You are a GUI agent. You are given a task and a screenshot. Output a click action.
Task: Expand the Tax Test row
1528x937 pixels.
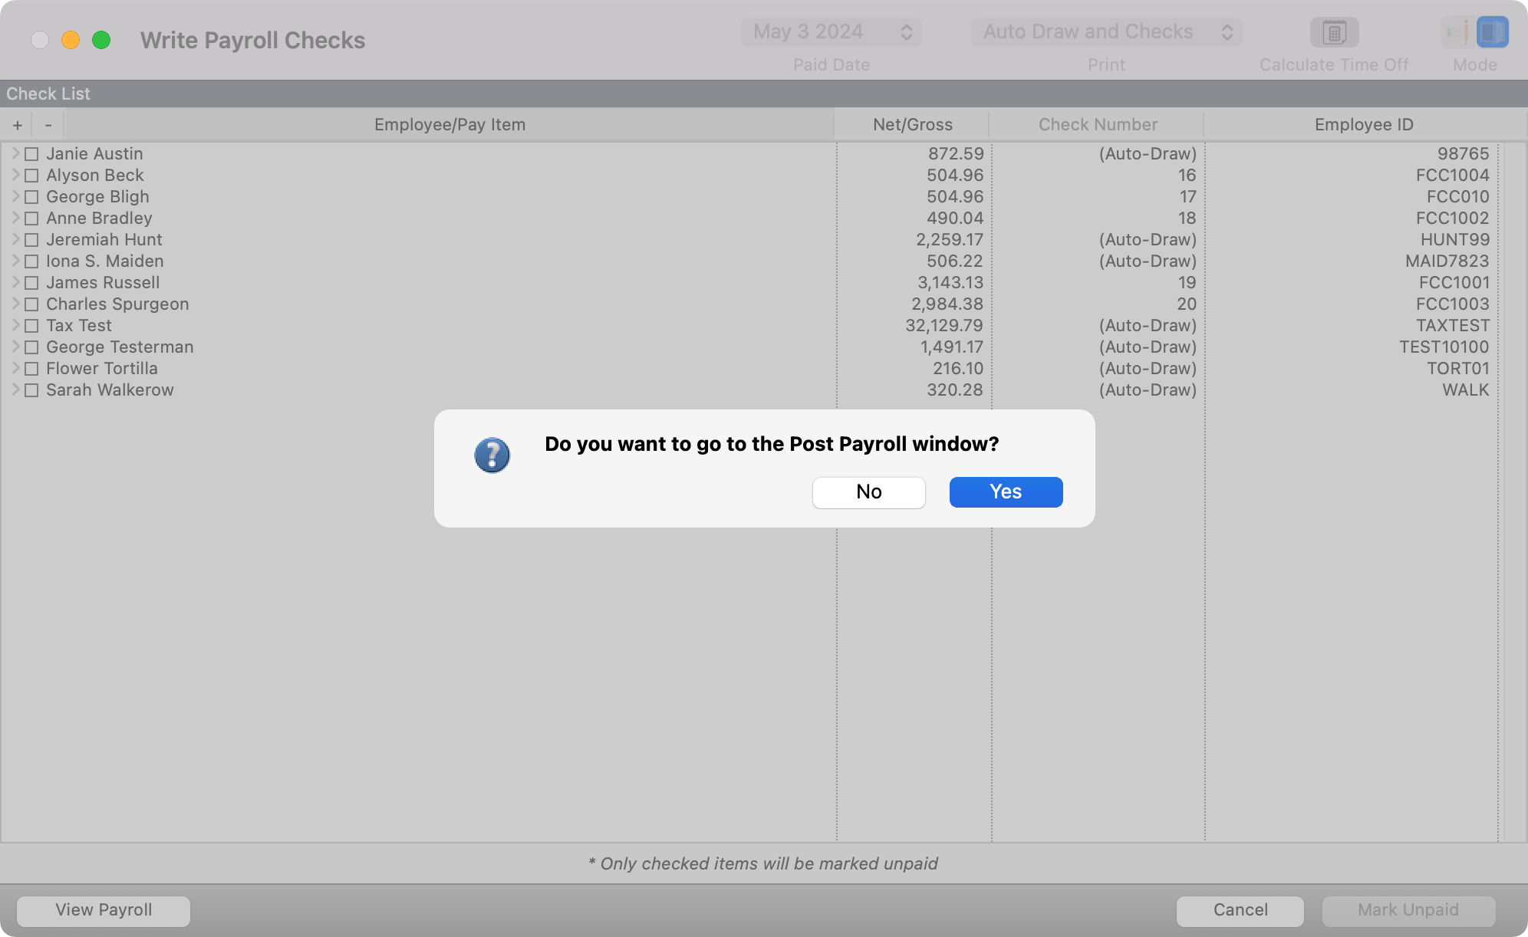click(x=15, y=325)
